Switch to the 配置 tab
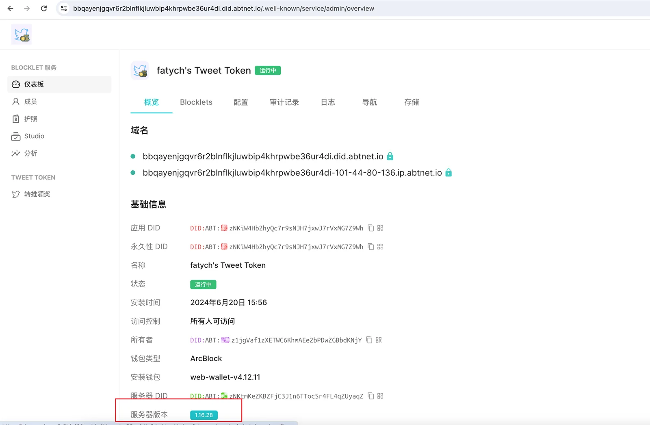Viewport: 650px width, 425px height. 241,102
